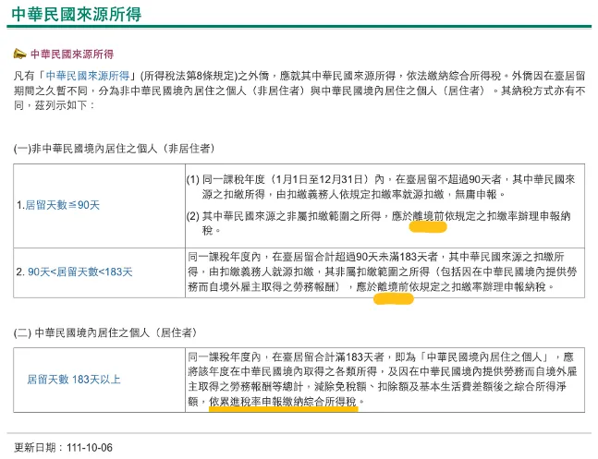
Task: Click the line 同，茲列示如下：
Action: [54, 105]
